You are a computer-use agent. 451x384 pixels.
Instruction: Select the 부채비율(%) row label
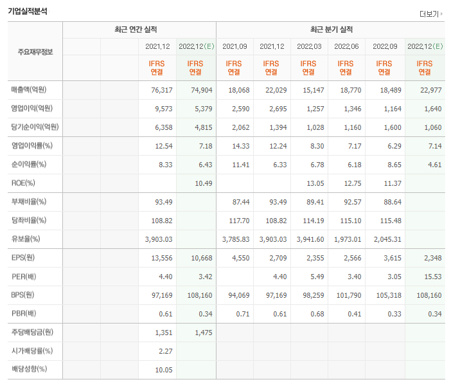(29, 202)
